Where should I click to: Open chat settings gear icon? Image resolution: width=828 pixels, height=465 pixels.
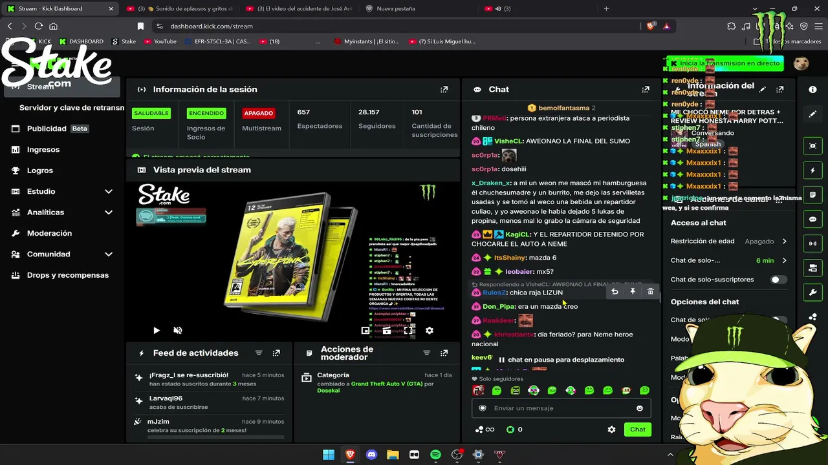[611, 429]
